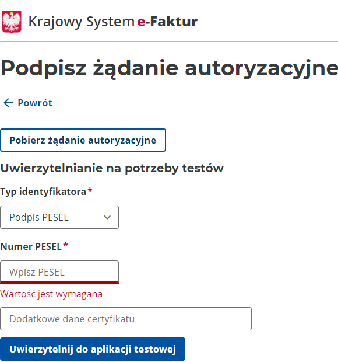Image resolution: width=338 pixels, height=362 pixels.
Task: Go back using the Powrót link text
Action: (35, 103)
